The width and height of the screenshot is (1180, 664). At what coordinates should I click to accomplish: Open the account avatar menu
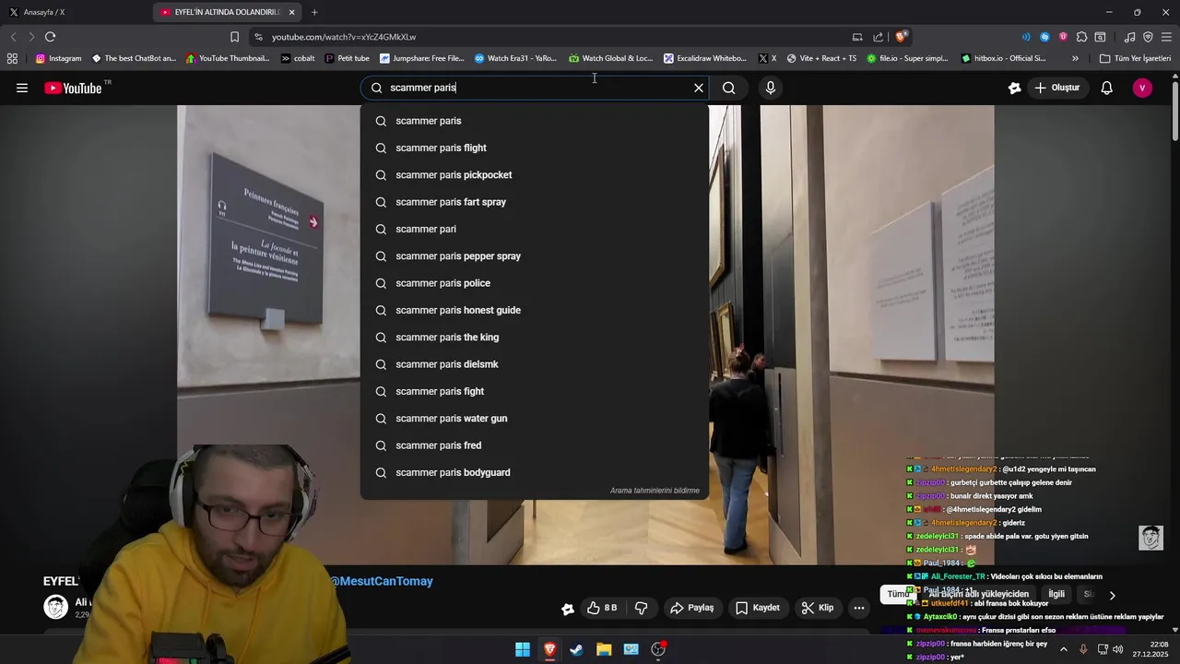[x=1142, y=88]
